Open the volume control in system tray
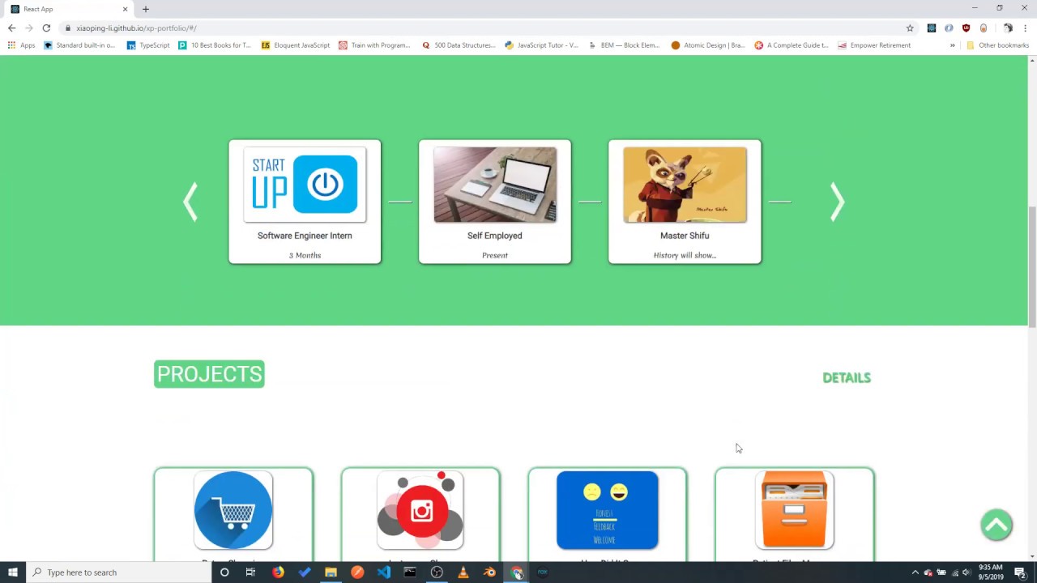This screenshot has width=1037, height=583. click(967, 572)
